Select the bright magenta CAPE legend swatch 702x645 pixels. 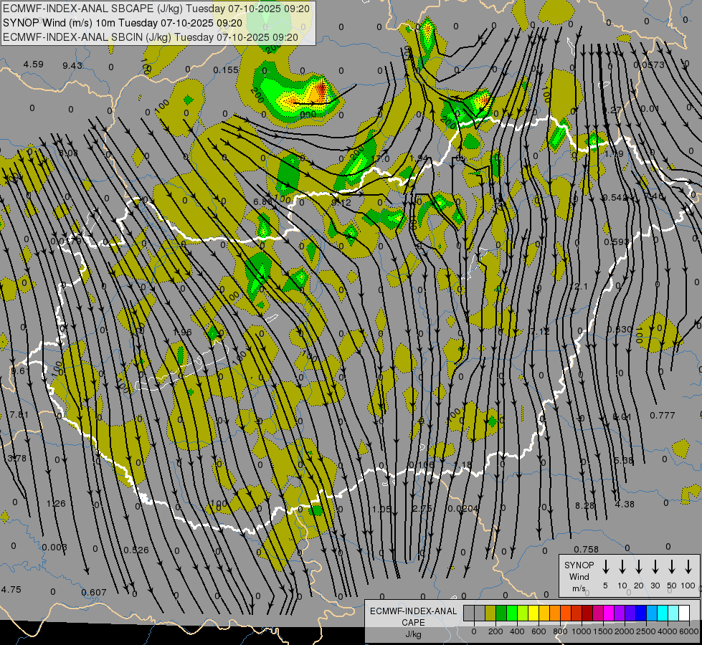coord(608,613)
